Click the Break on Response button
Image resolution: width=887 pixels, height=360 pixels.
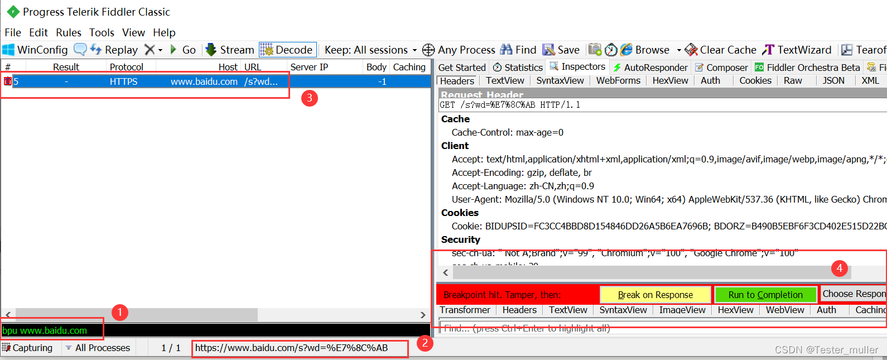tap(655, 295)
